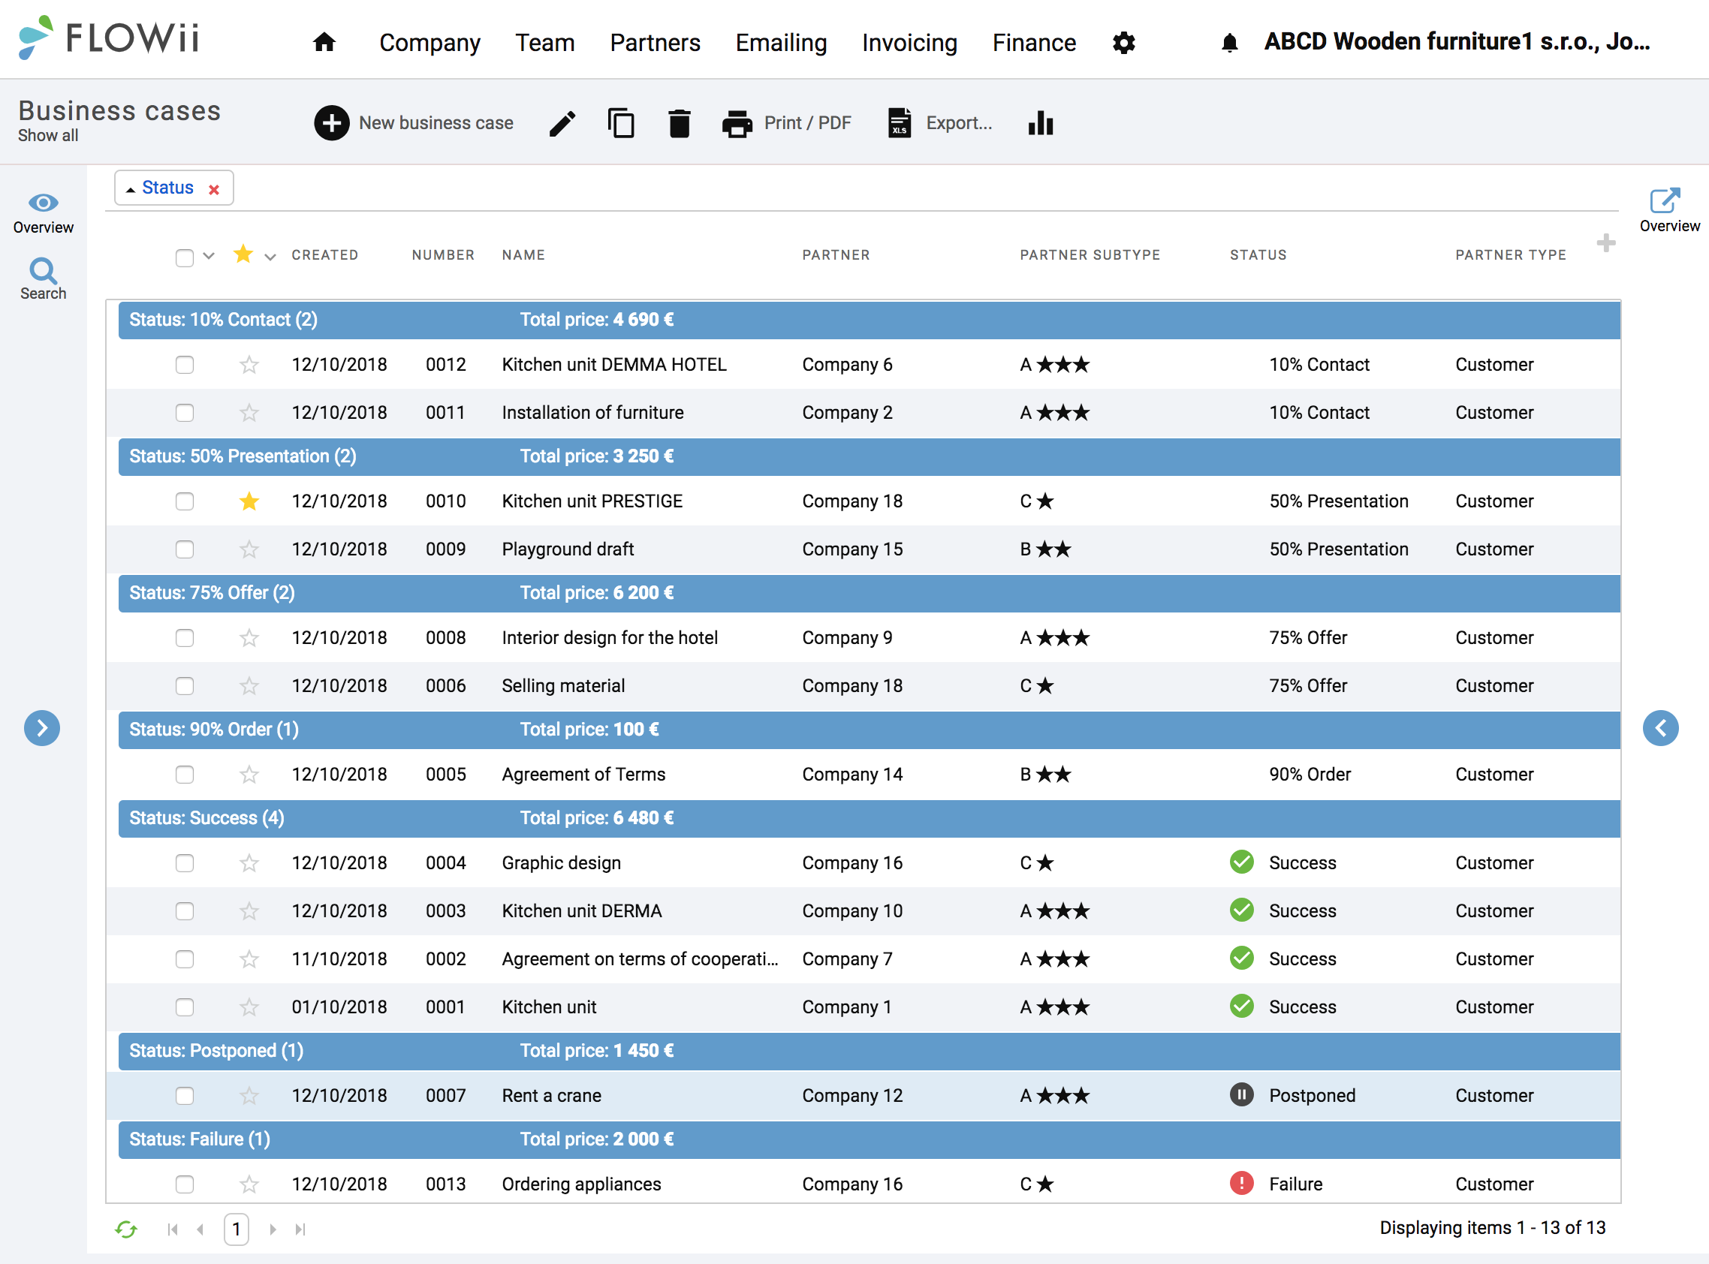Check the box for Kitchen unit DEMMA HOTEL
The width and height of the screenshot is (1709, 1264).
pos(185,365)
